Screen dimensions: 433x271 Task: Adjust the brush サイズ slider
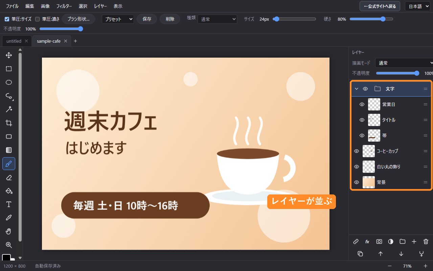point(294,19)
